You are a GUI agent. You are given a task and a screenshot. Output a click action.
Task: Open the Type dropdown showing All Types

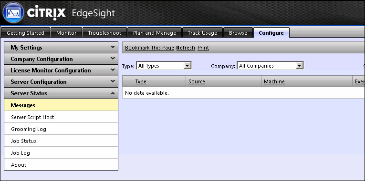coord(164,66)
